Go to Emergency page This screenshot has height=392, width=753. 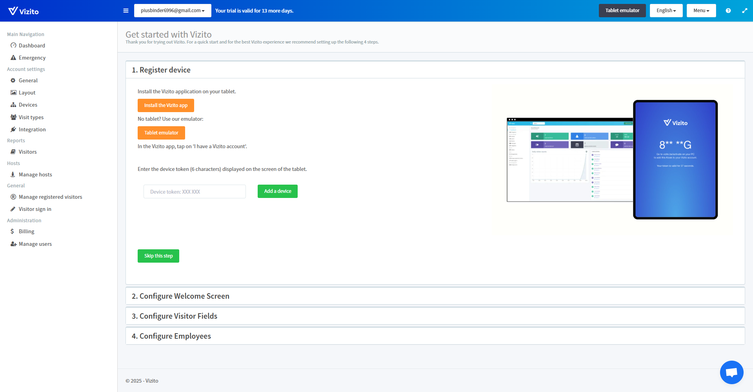[x=32, y=58]
